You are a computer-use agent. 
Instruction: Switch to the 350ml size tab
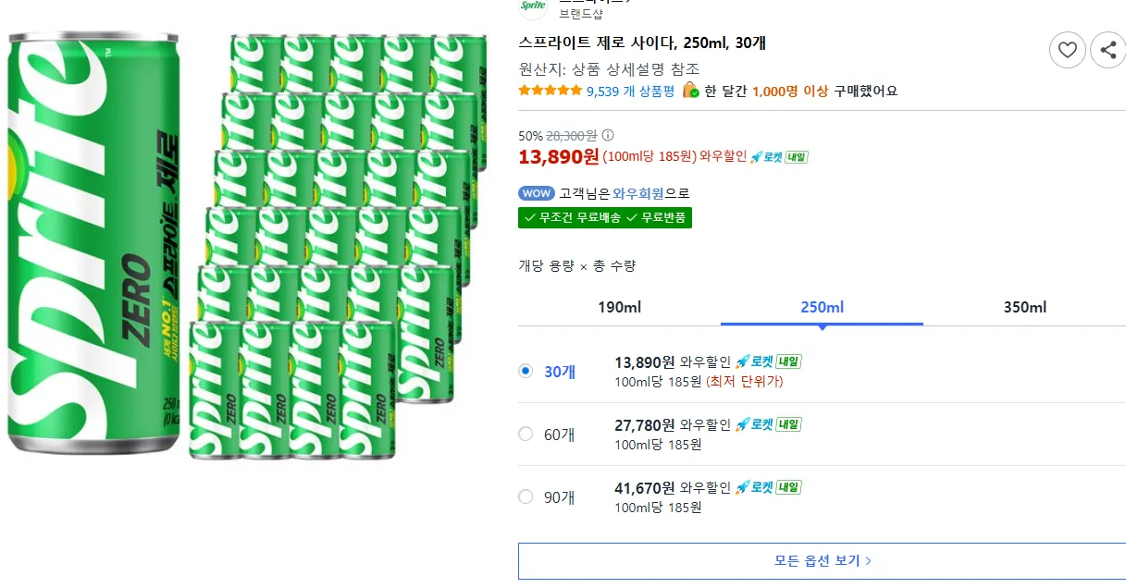point(1024,307)
